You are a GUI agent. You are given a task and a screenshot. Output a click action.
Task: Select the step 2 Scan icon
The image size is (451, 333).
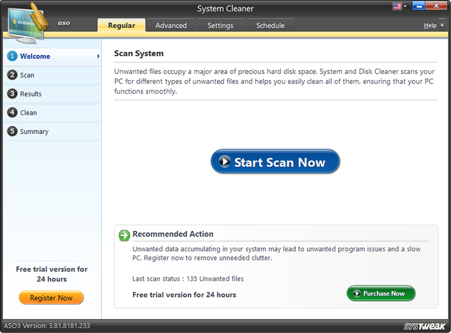coord(11,75)
